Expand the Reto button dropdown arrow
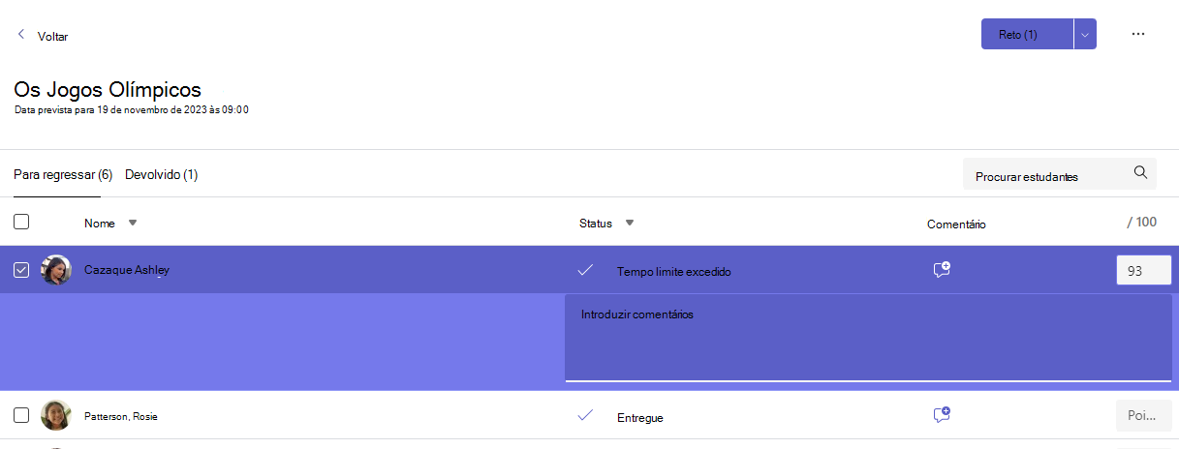Viewport: 1179px width, 449px height. pos(1085,34)
